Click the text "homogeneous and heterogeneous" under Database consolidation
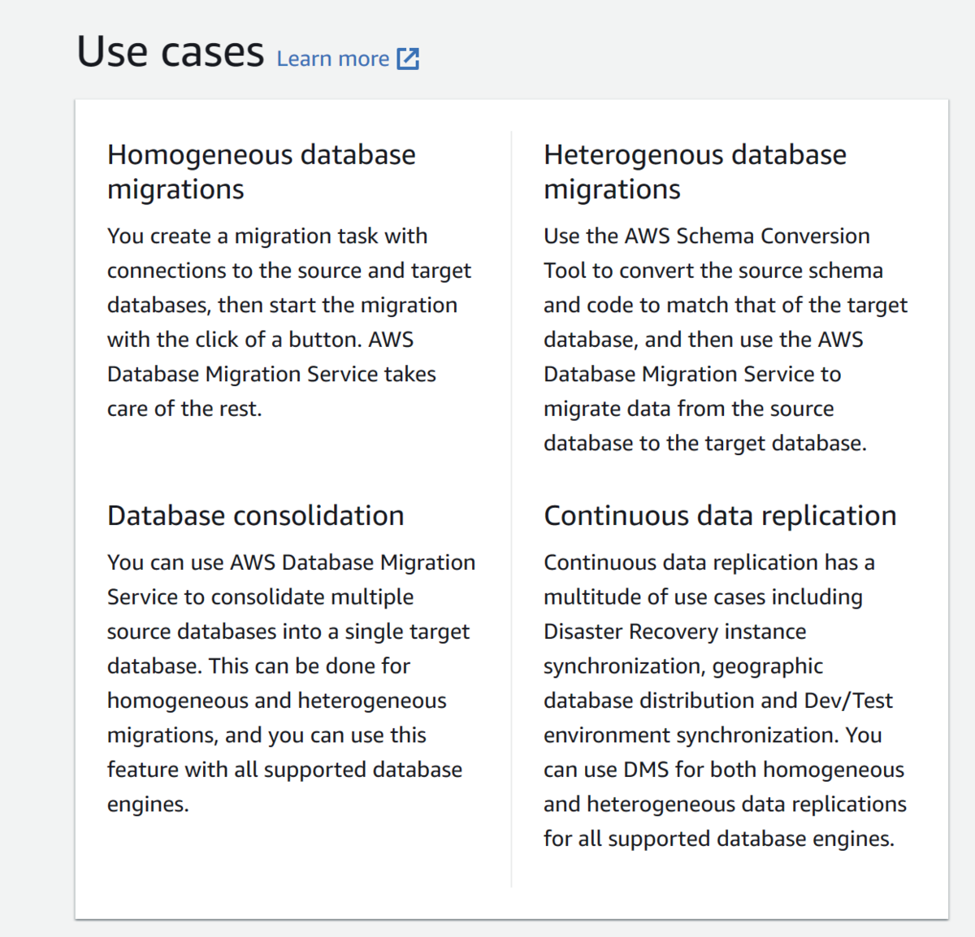 click(276, 701)
